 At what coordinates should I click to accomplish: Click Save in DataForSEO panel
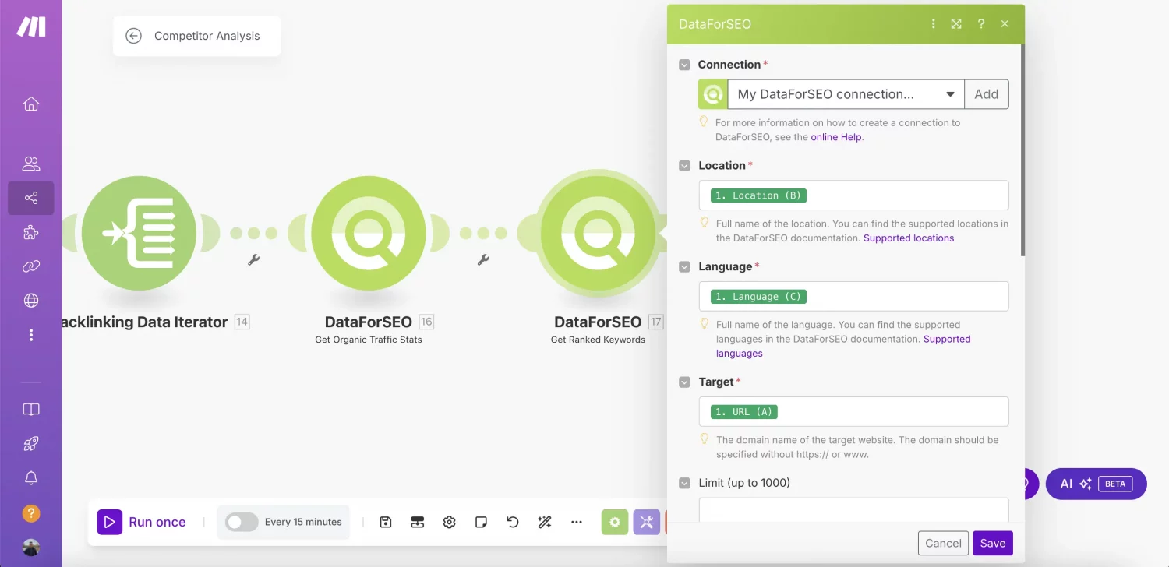993,543
